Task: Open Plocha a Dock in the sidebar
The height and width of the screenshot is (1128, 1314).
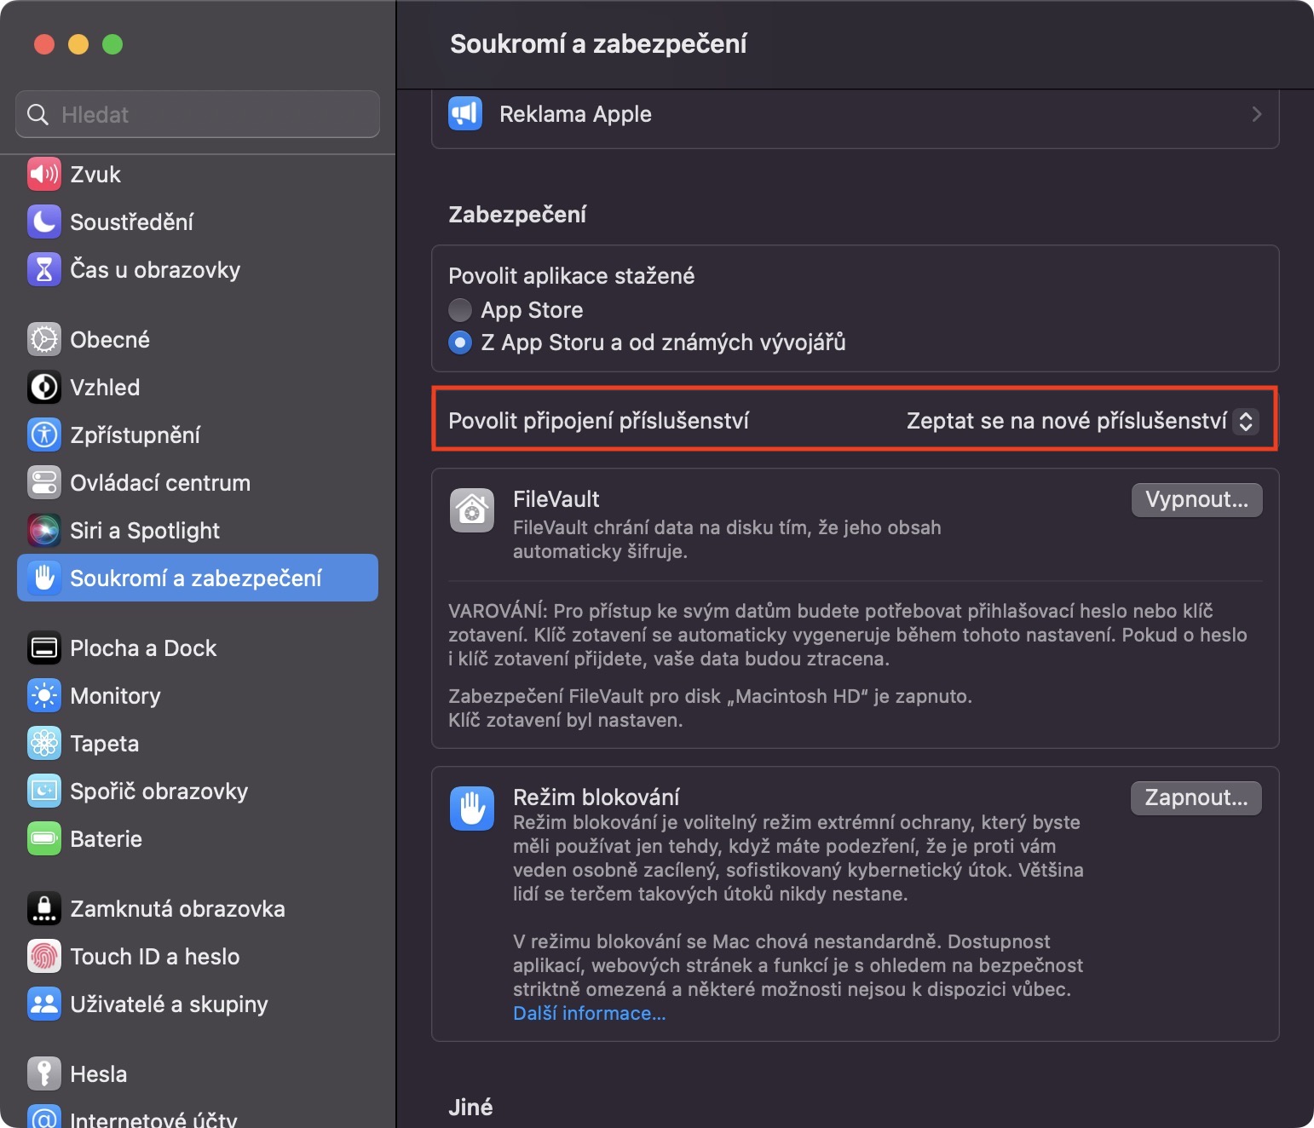Action: click(143, 648)
